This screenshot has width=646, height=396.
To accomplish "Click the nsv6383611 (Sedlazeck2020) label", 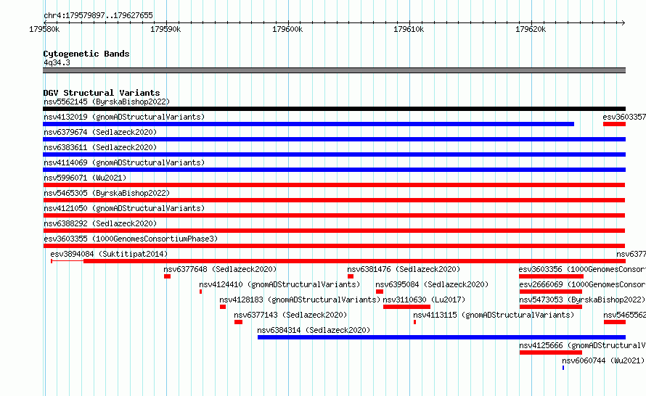I will point(100,147).
